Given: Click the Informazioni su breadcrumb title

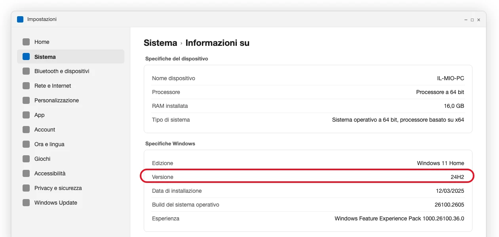Looking at the screenshot, I should point(217,43).
